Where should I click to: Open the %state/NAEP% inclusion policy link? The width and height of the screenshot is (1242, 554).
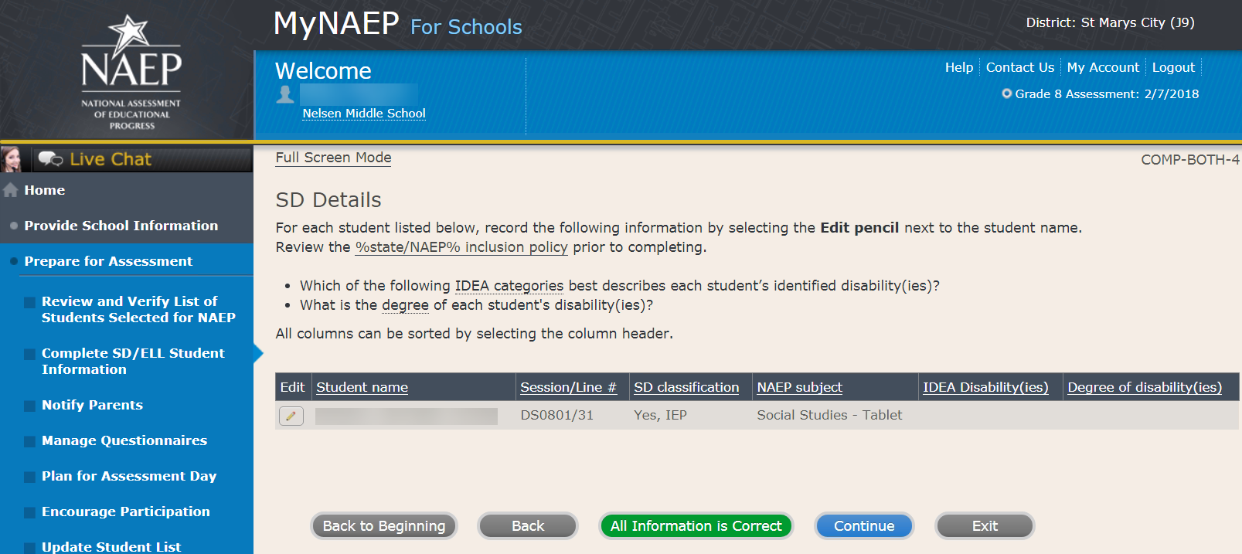pos(461,247)
